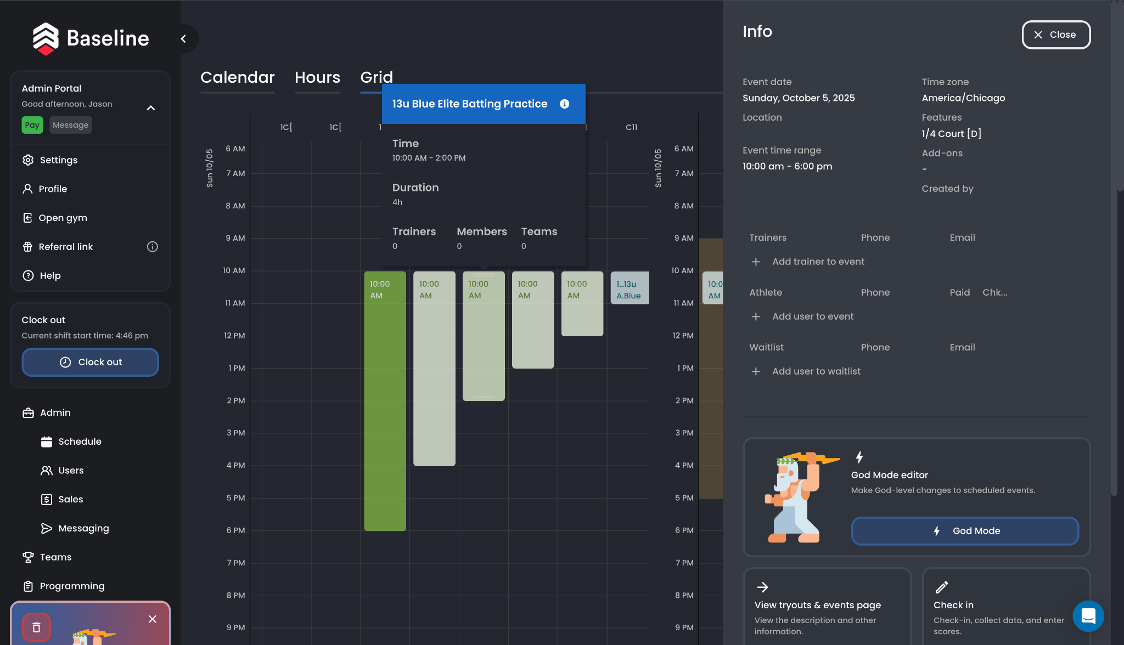Open the Teams section
1124x645 pixels.
pyautogui.click(x=55, y=557)
